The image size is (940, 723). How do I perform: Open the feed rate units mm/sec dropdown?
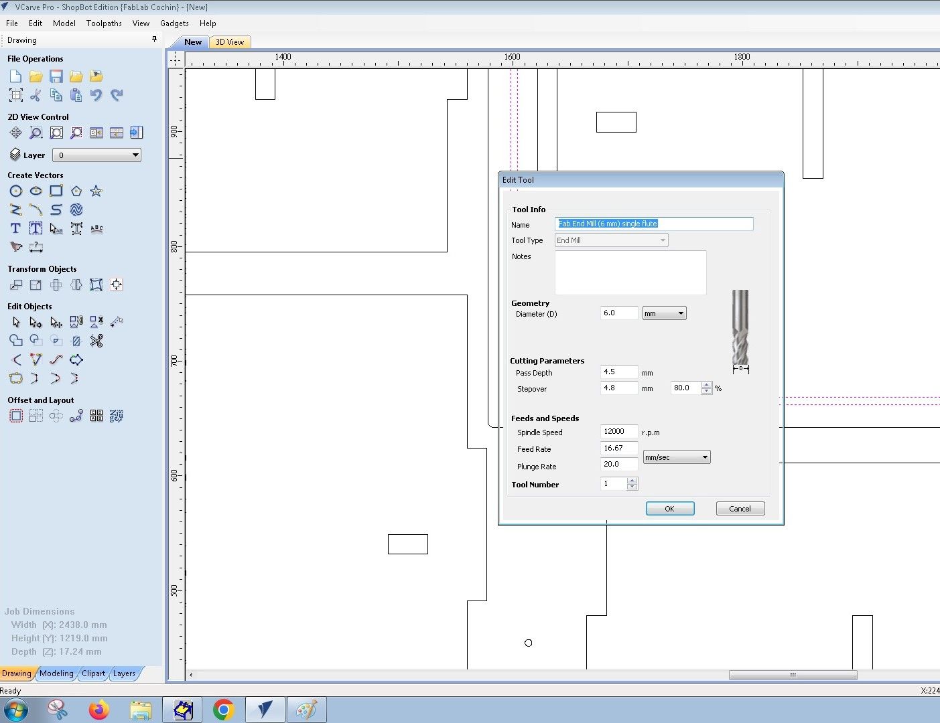point(676,457)
